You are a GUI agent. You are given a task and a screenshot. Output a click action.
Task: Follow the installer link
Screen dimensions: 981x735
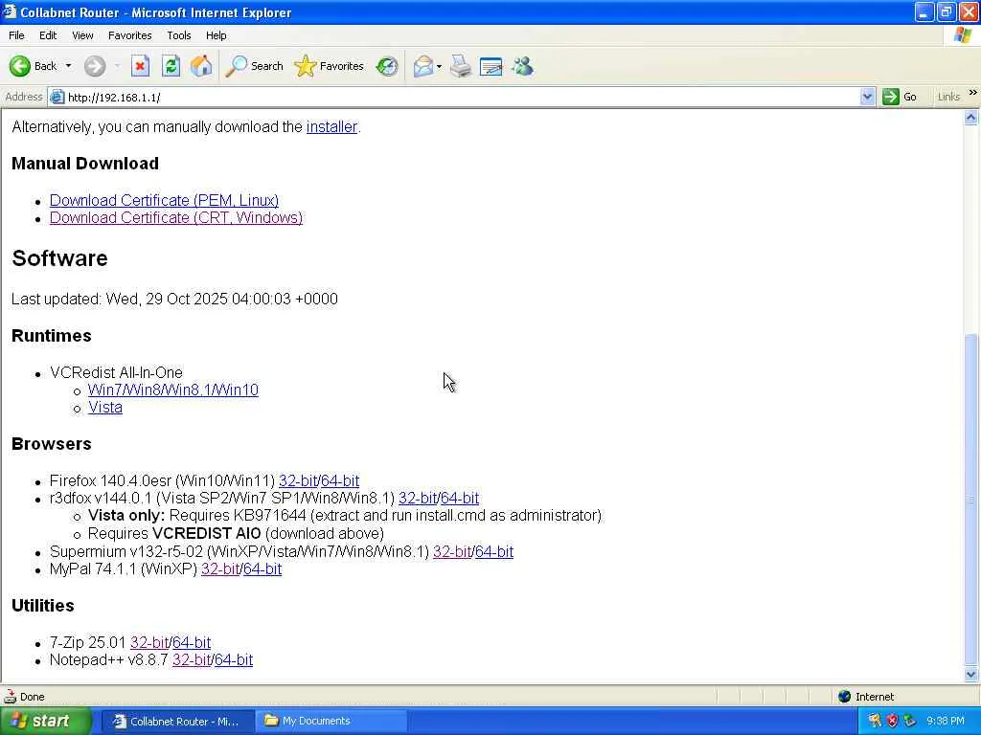click(x=331, y=127)
